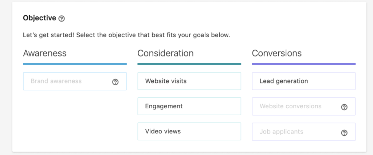Click the Website conversions question mark icon

point(344,107)
